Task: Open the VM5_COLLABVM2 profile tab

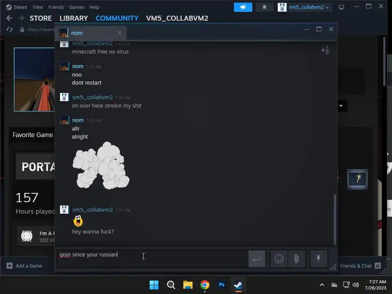Action: (x=177, y=18)
